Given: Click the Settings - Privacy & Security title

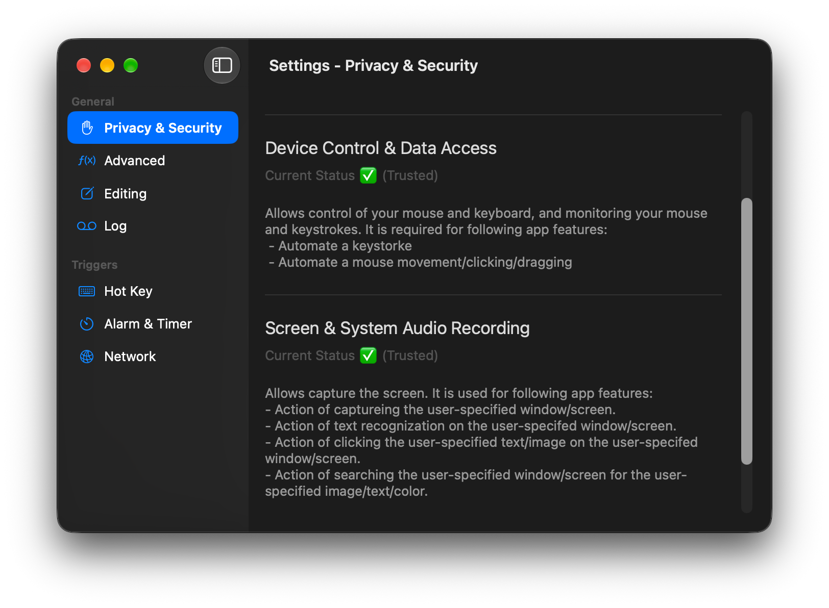Looking at the screenshot, I should (374, 65).
